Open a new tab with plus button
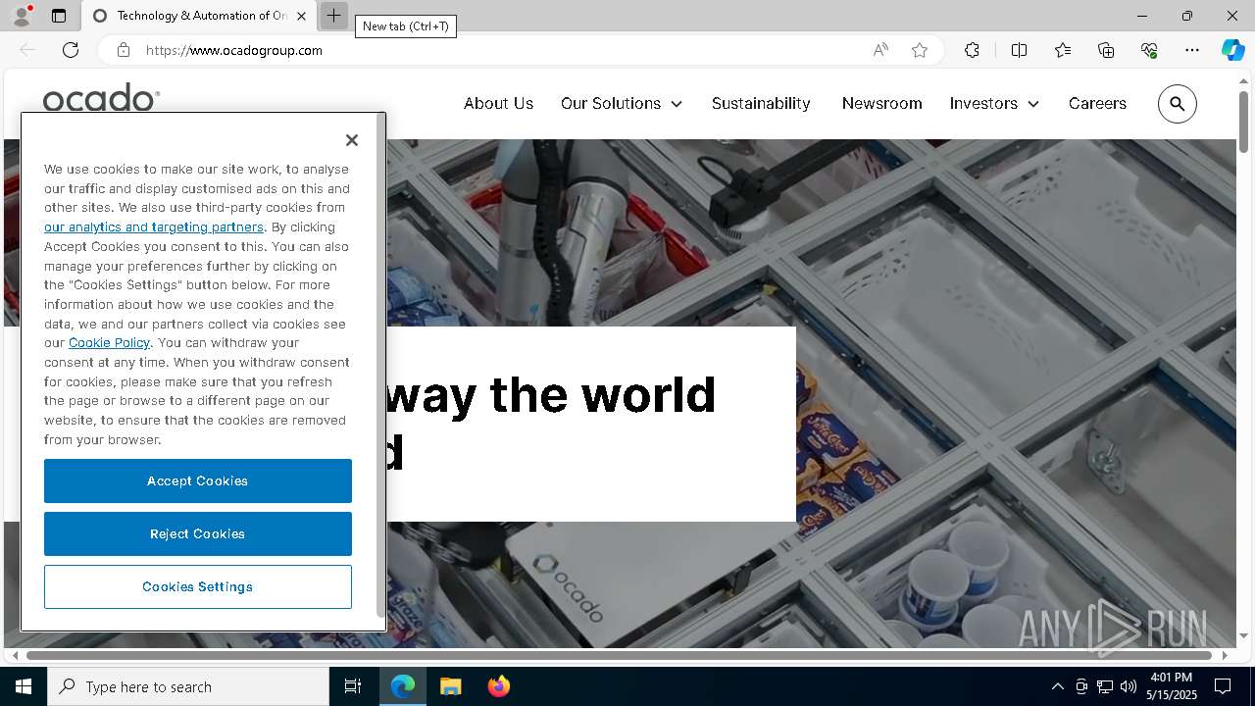The image size is (1255, 706). point(333,16)
